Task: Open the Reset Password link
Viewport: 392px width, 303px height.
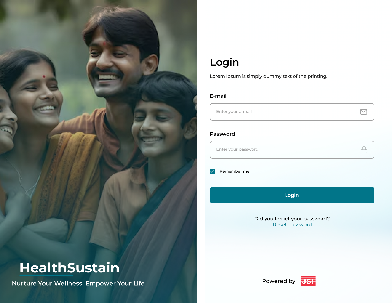Action: coord(292,225)
